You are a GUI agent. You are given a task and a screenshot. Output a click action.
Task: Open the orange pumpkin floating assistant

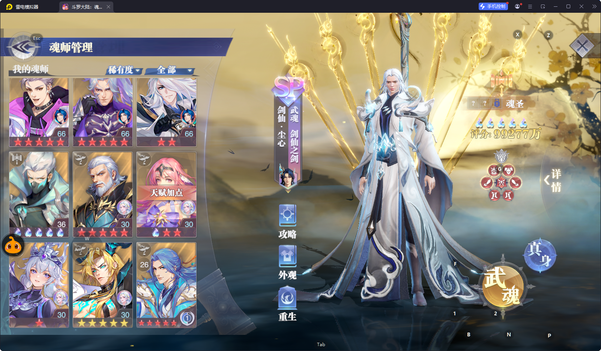(13, 246)
